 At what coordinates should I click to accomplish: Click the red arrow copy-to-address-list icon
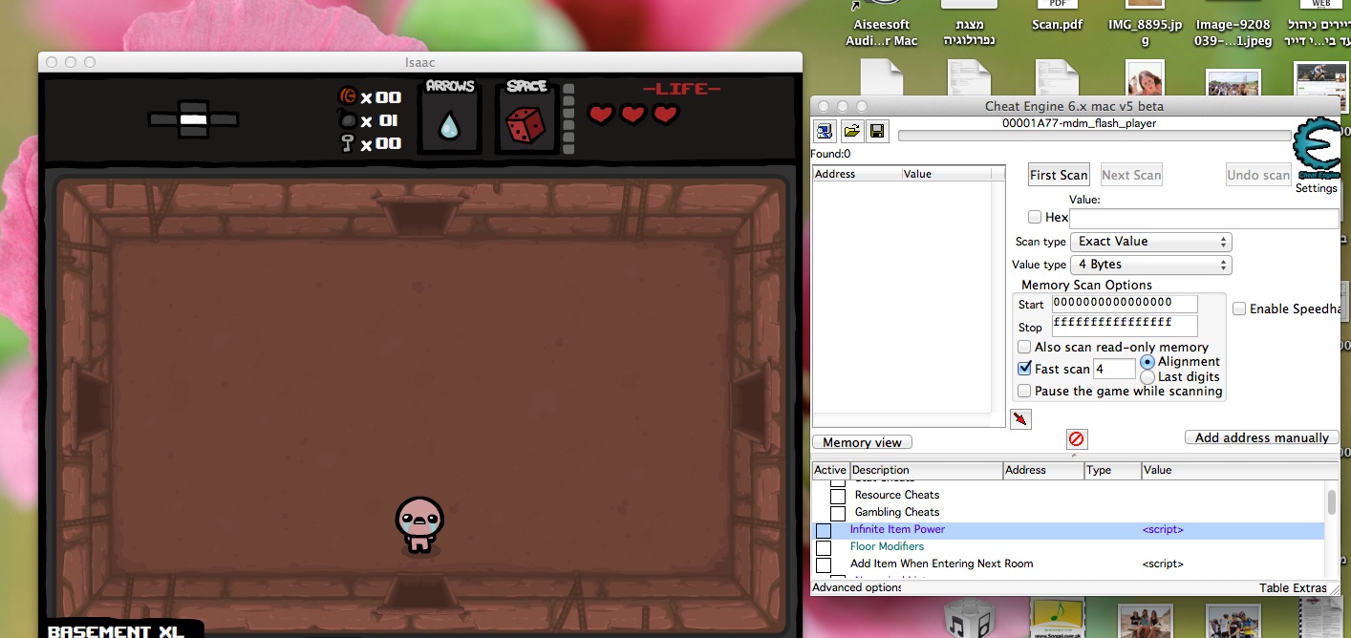click(x=1020, y=418)
